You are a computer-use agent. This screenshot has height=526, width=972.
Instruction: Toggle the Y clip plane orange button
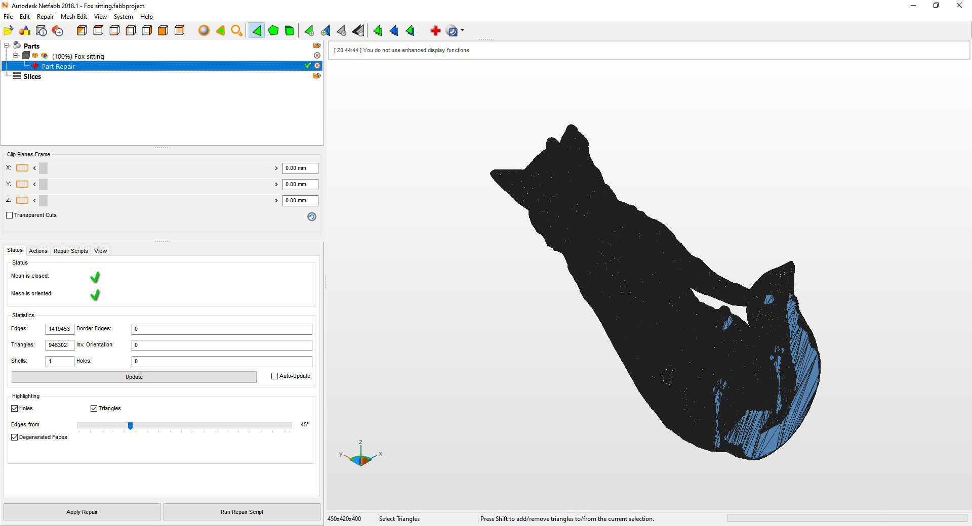[22, 184]
